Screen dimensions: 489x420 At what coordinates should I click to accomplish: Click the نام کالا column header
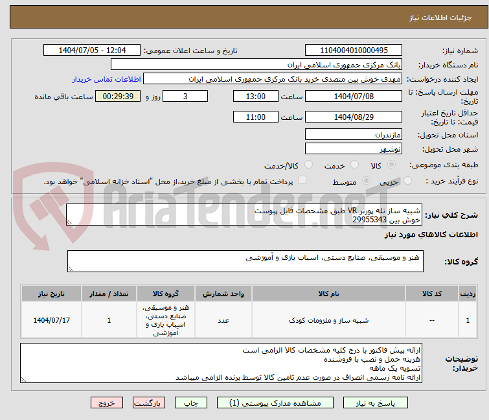[329, 294]
